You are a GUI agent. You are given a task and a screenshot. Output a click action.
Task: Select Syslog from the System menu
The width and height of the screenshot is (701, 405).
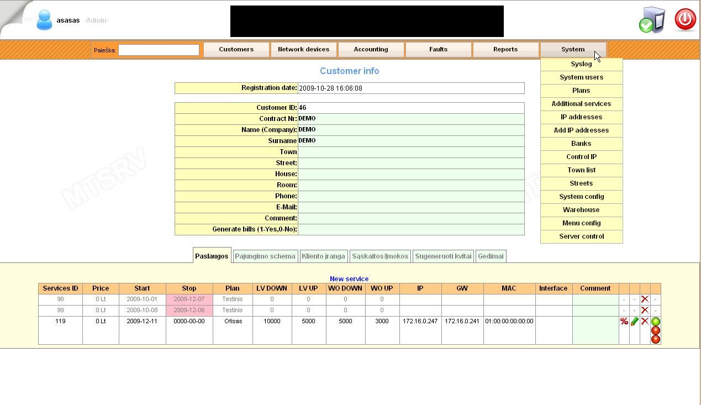click(581, 64)
